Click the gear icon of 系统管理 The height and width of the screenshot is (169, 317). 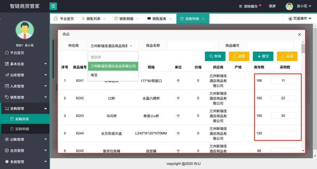(x=7, y=161)
